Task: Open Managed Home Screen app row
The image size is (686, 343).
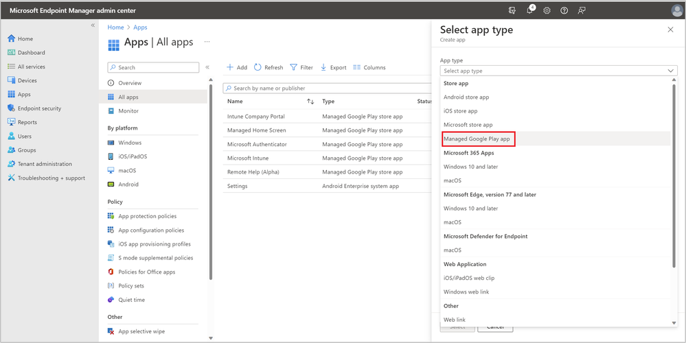Action: pyautogui.click(x=328, y=130)
